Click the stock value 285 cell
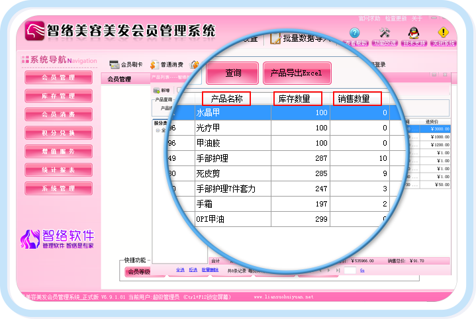Viewport: 476px width, 319px height. pos(301,173)
